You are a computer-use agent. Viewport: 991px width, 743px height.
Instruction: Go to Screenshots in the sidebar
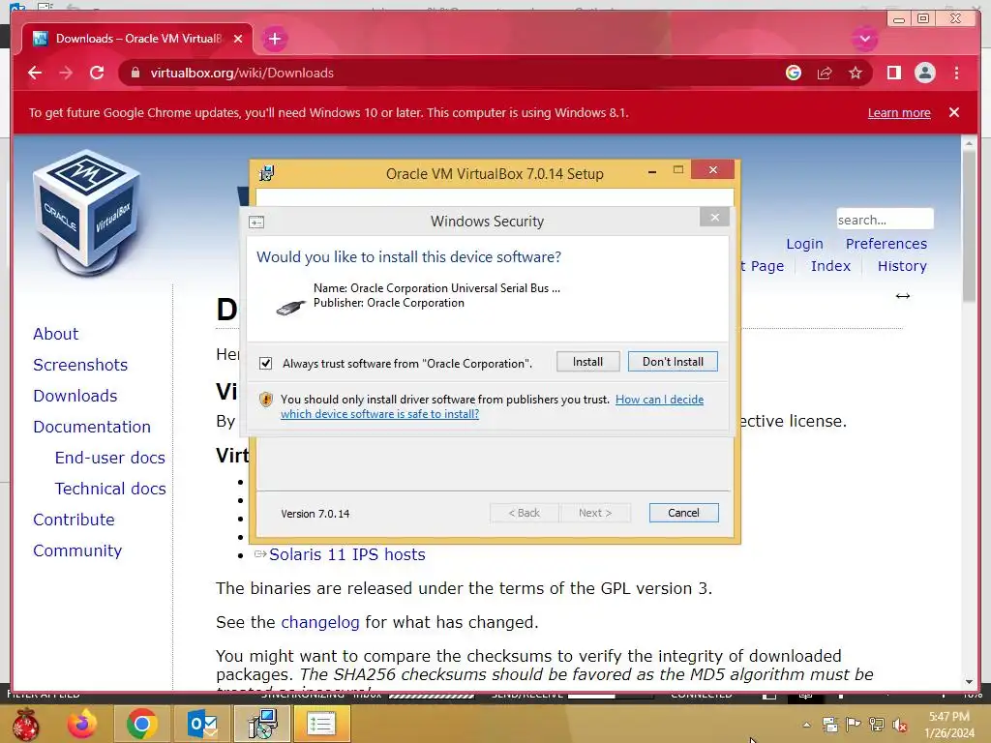point(80,365)
